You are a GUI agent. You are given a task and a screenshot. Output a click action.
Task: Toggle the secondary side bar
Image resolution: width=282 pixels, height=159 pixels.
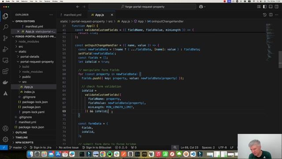277,7
